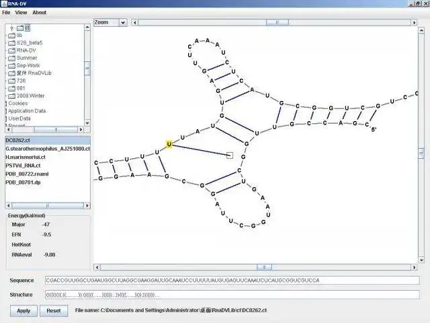Viewport: 430px width, 323px height.
Task: Click folder tree scroll left arrow
Action: [9, 129]
